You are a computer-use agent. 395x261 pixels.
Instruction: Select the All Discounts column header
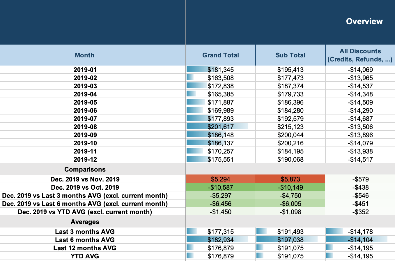point(360,55)
